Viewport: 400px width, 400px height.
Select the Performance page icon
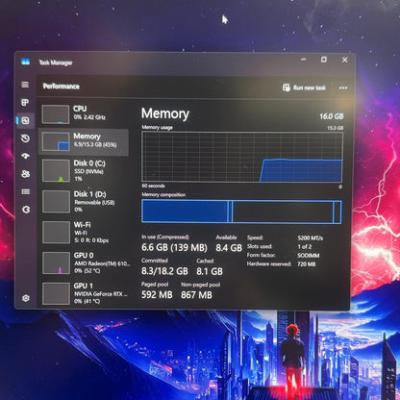coord(25,120)
